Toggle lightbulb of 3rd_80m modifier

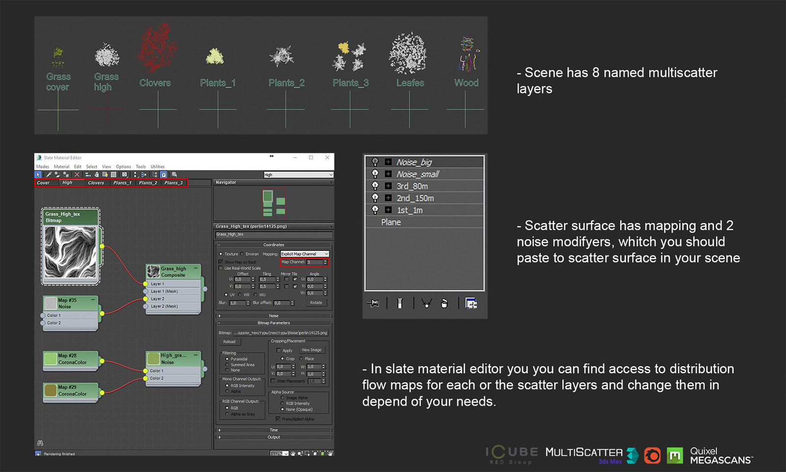point(375,186)
